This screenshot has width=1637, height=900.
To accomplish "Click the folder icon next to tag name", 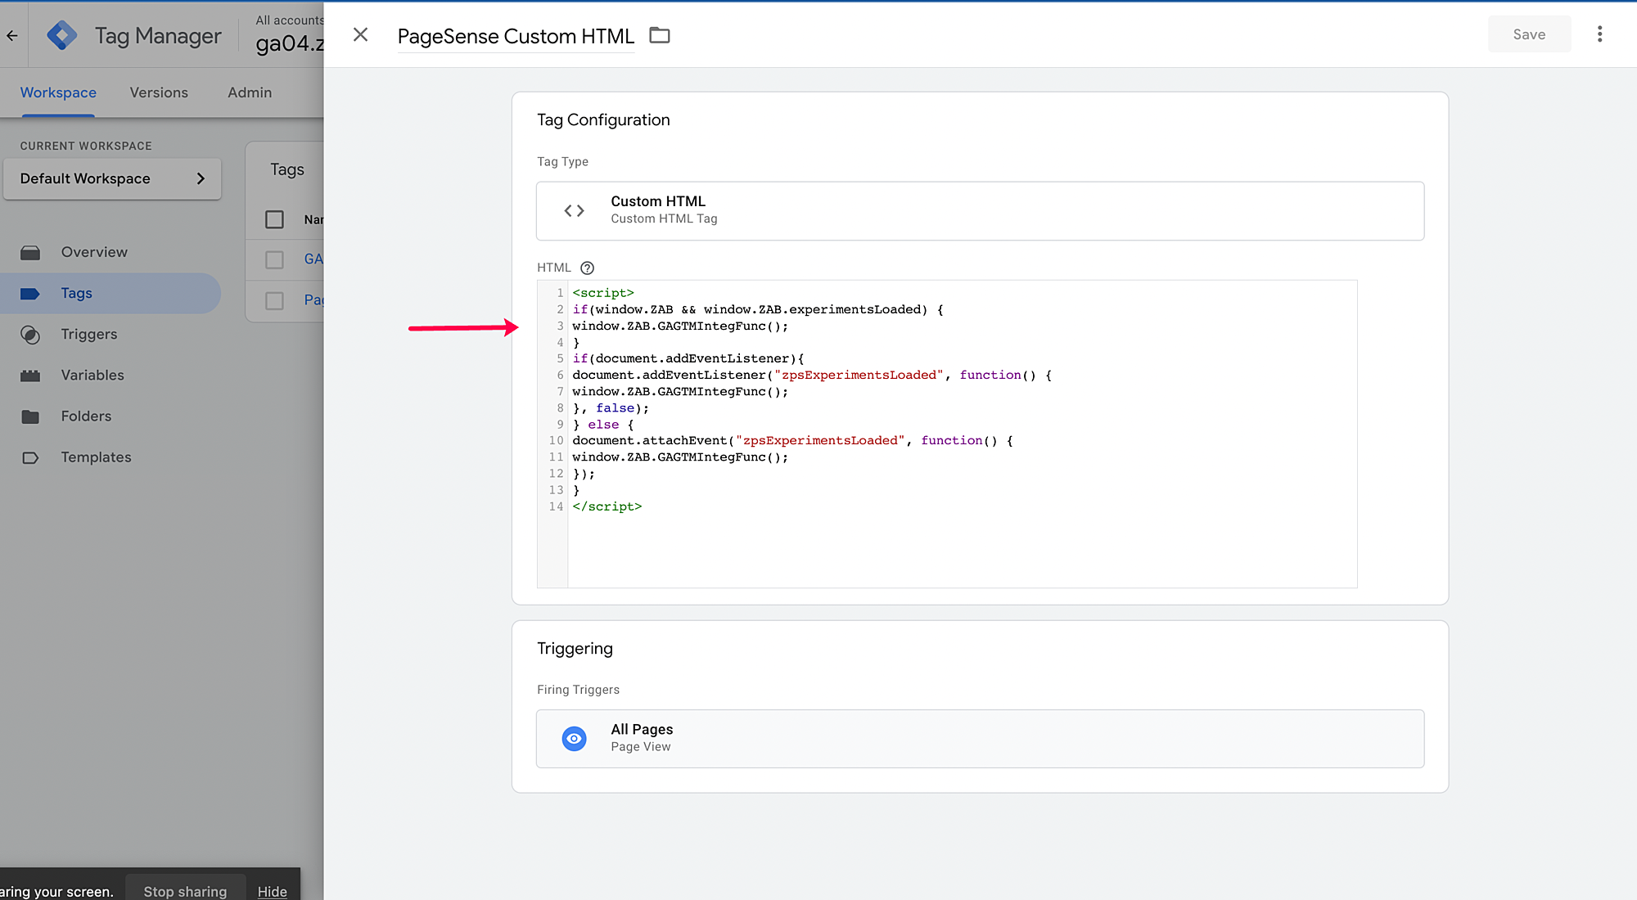I will point(659,35).
